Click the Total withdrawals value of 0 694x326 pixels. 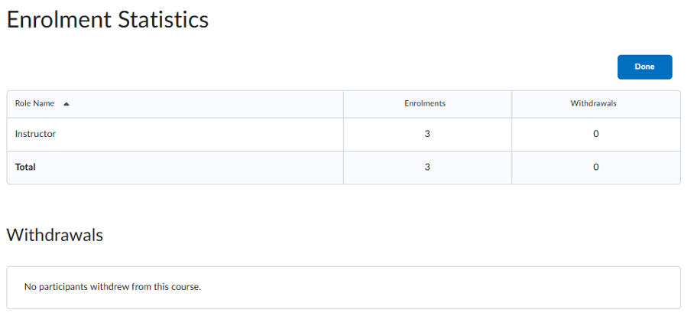point(595,167)
